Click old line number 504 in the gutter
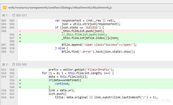This screenshot has height=105, width=173. [x=4, y=24]
